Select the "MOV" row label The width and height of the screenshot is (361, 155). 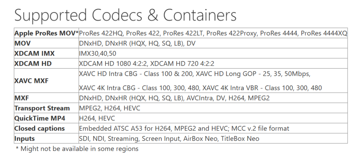[x=23, y=43]
